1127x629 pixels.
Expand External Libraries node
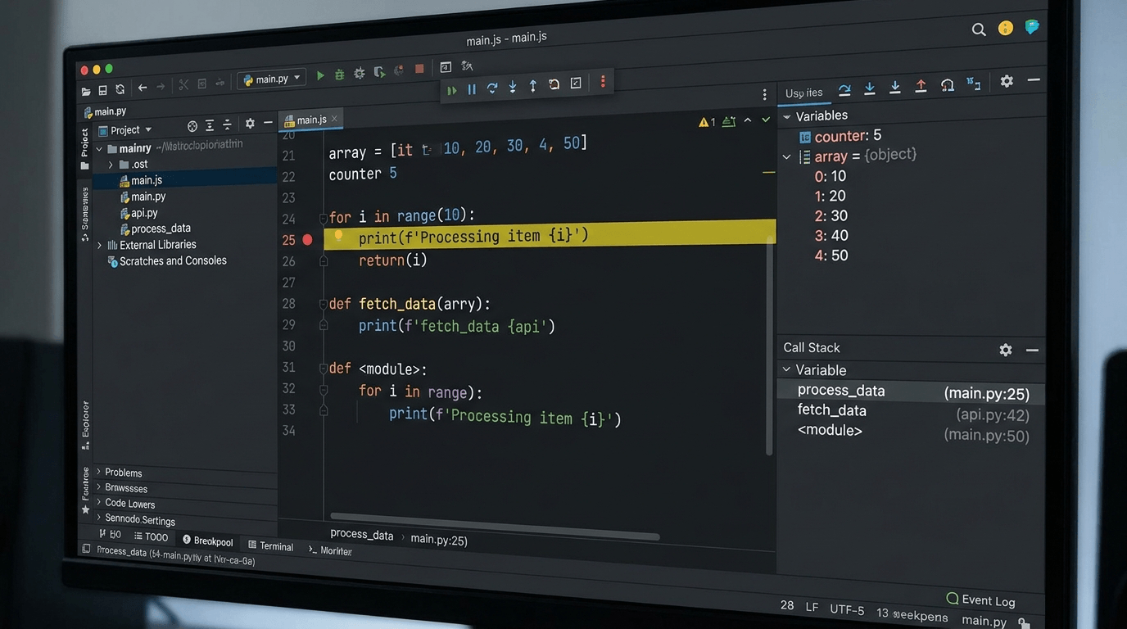pyautogui.click(x=100, y=245)
